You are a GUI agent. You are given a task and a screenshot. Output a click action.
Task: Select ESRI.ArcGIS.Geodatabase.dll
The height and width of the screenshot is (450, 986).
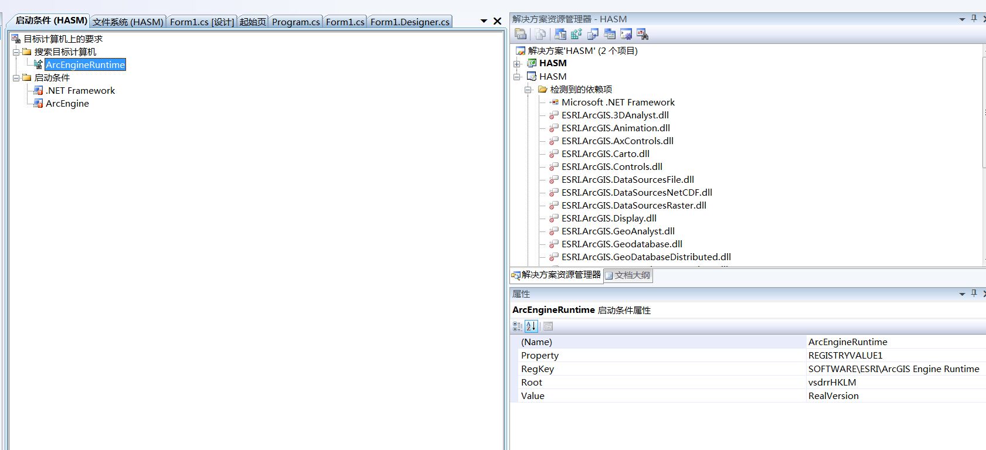(622, 244)
